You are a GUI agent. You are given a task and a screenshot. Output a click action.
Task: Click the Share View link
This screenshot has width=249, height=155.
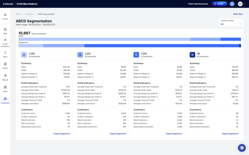tap(238, 14)
